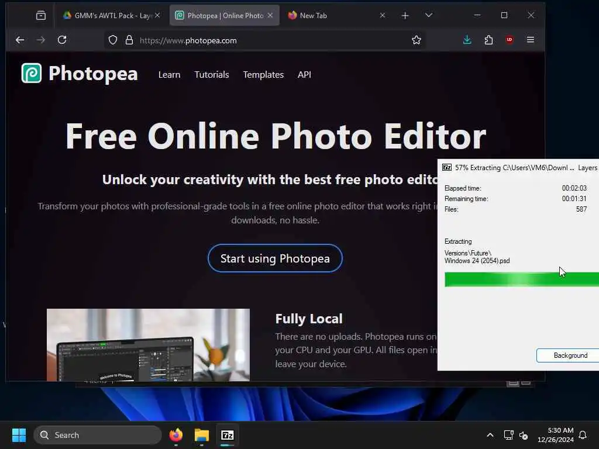This screenshot has height=449, width=599.
Task: Switch to GMM's AWTL Pack tab
Action: [x=111, y=15]
